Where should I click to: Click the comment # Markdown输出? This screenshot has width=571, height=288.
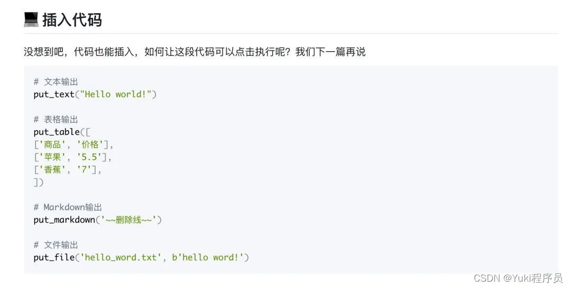[x=68, y=207]
